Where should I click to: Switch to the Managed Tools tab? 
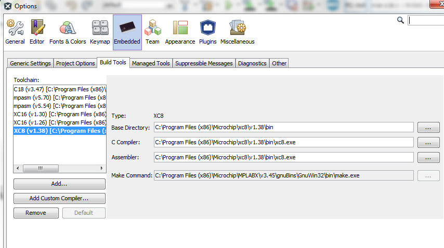(151, 63)
